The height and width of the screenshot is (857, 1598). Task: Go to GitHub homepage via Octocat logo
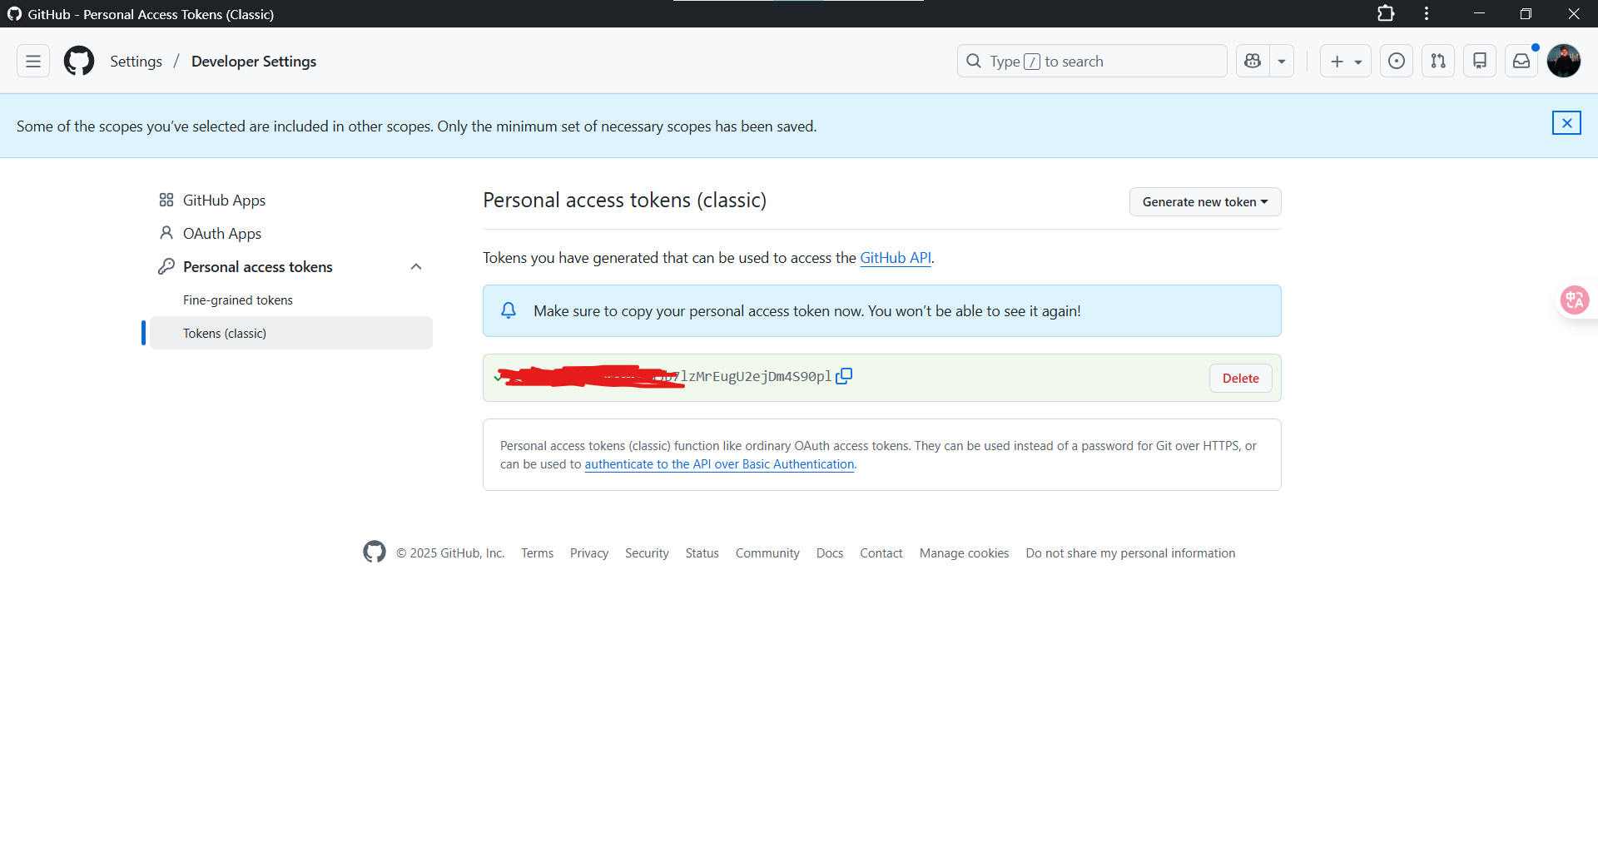79,61
